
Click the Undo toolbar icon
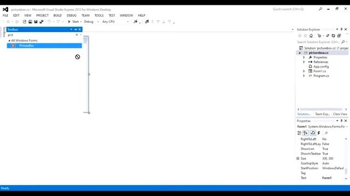pos(49,22)
